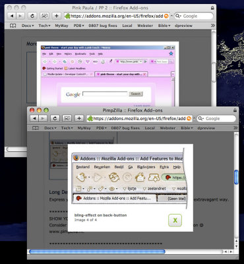This screenshot has height=264, width=244.
Task: Click the RSS feed icon in PimpZilla address bar
Action: tap(189, 119)
